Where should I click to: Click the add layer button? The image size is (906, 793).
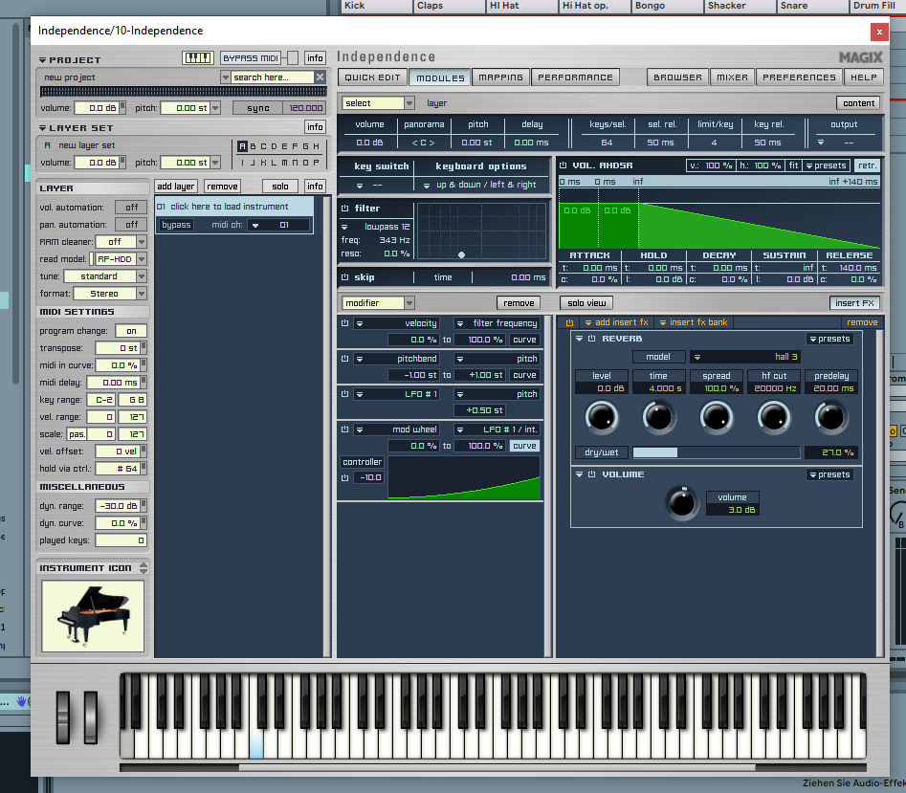point(176,187)
